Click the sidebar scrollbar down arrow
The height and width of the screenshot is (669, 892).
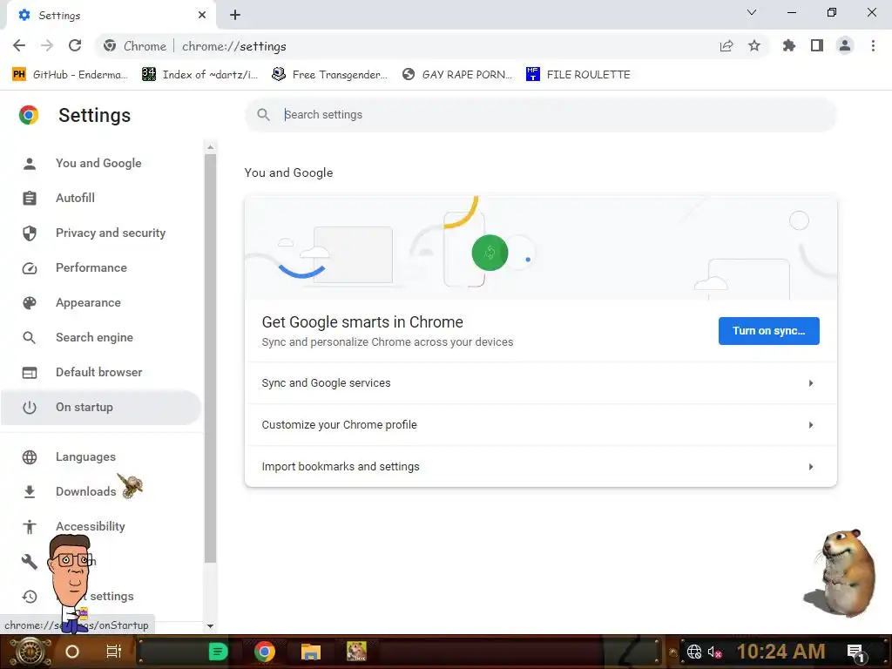(x=211, y=625)
